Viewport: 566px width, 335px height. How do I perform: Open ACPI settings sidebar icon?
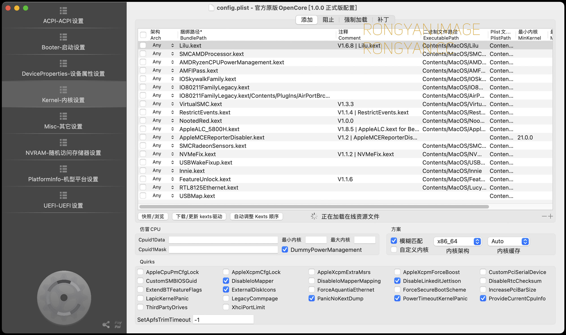pos(63,11)
